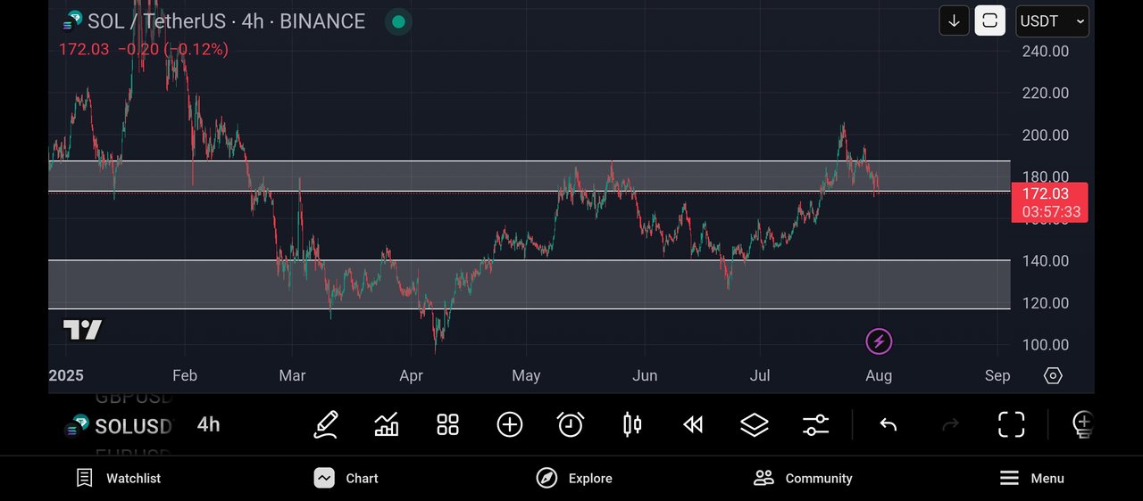Open the Menu tab
The height and width of the screenshot is (501, 1143).
(x=1031, y=479)
